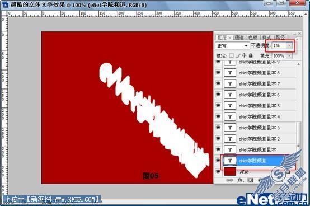Click the add layer mask icon

point(250,180)
